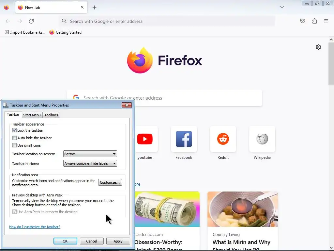Click the Firefox logo on the page

click(x=140, y=60)
